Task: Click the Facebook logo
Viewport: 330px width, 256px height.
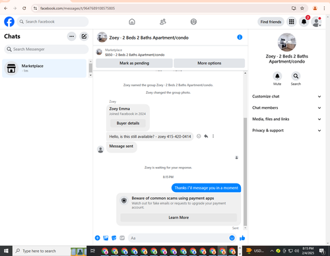Action: 9,22
